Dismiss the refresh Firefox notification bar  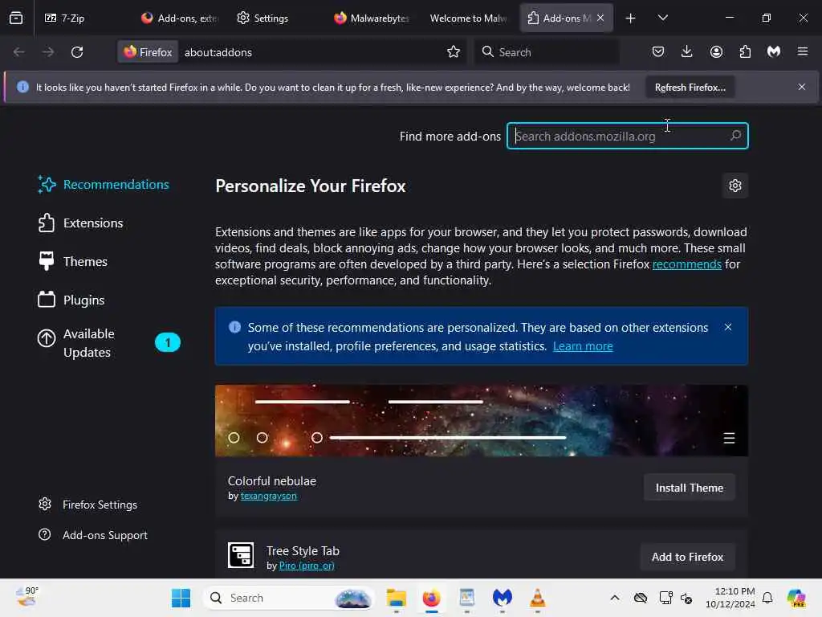[802, 87]
